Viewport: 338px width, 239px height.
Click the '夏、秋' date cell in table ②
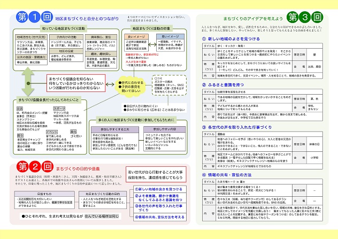click(314, 99)
